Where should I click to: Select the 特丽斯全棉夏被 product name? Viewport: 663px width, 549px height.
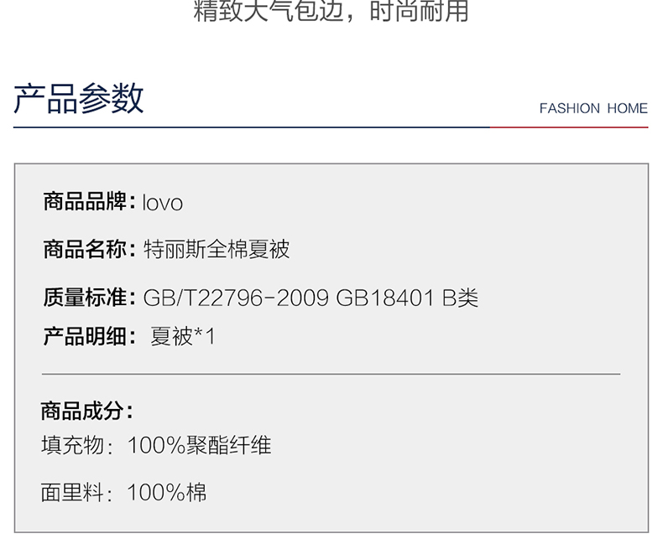pyautogui.click(x=217, y=249)
